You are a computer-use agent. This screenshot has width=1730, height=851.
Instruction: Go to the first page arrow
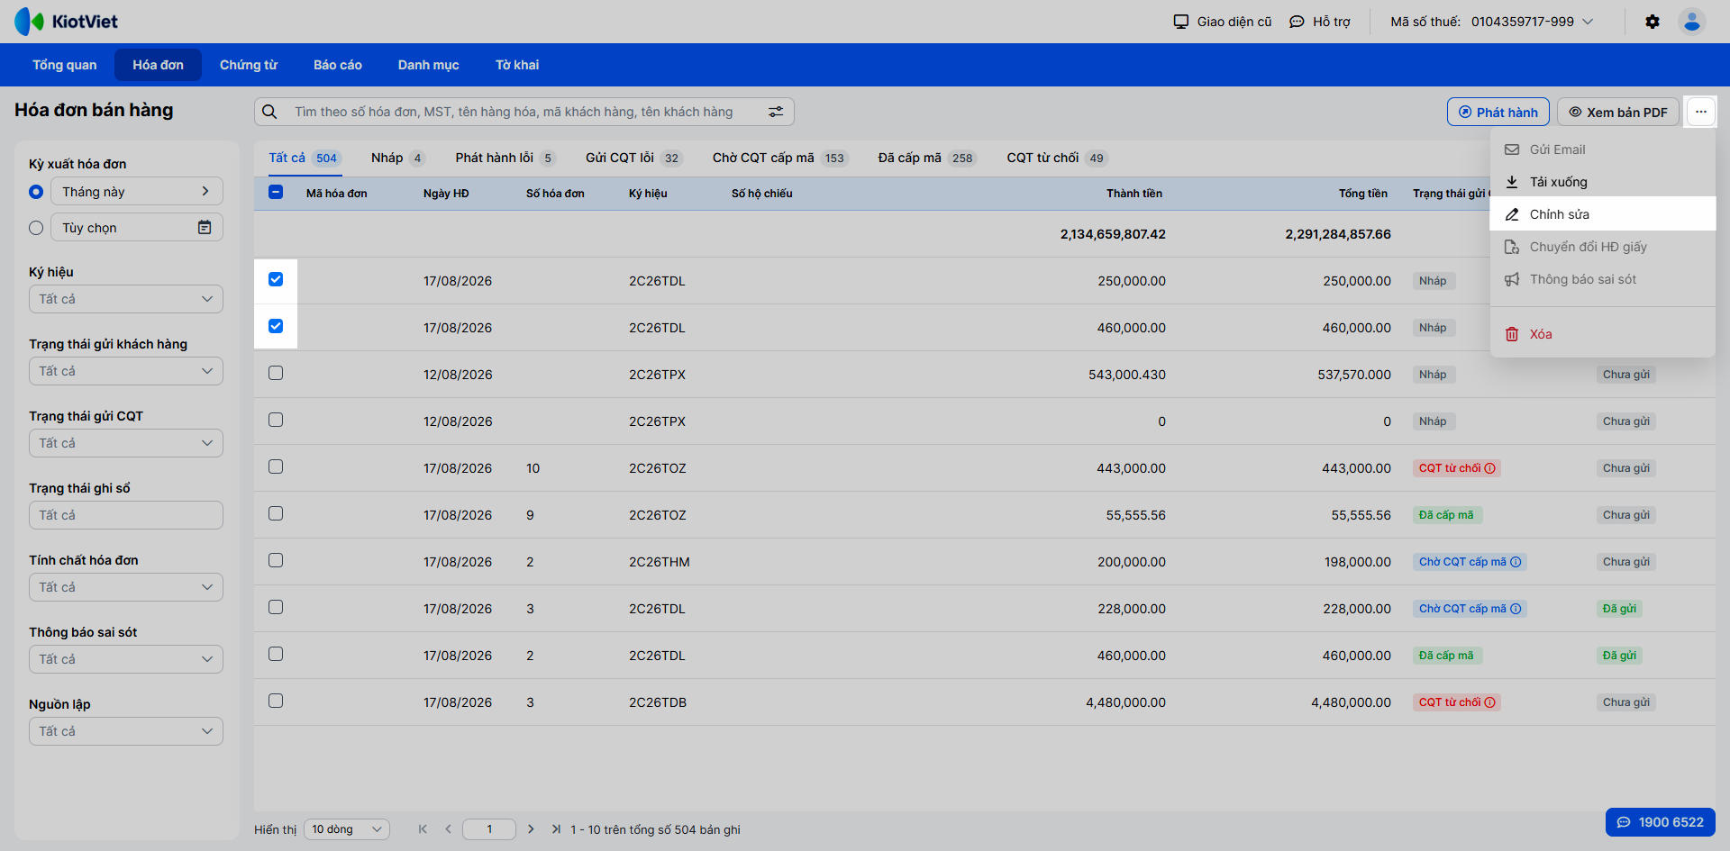pyautogui.click(x=423, y=829)
